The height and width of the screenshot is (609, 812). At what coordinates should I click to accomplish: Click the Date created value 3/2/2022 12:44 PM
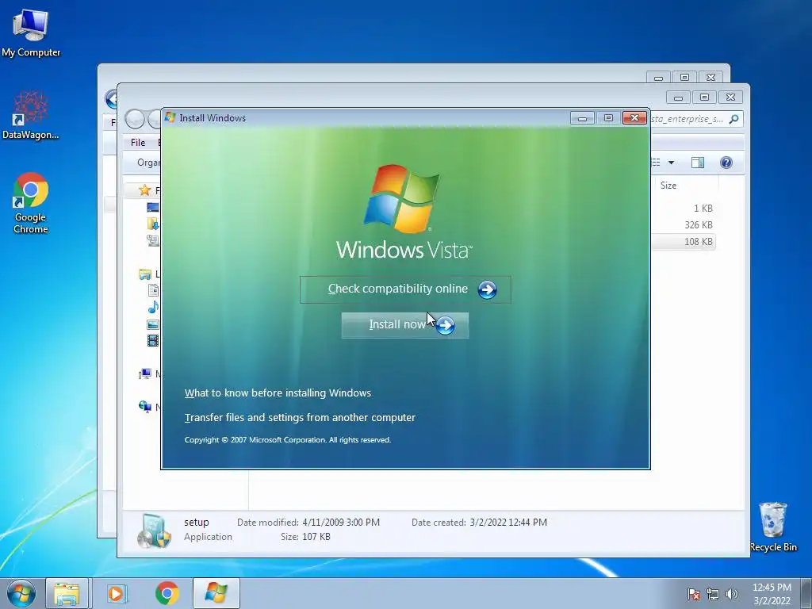point(508,523)
